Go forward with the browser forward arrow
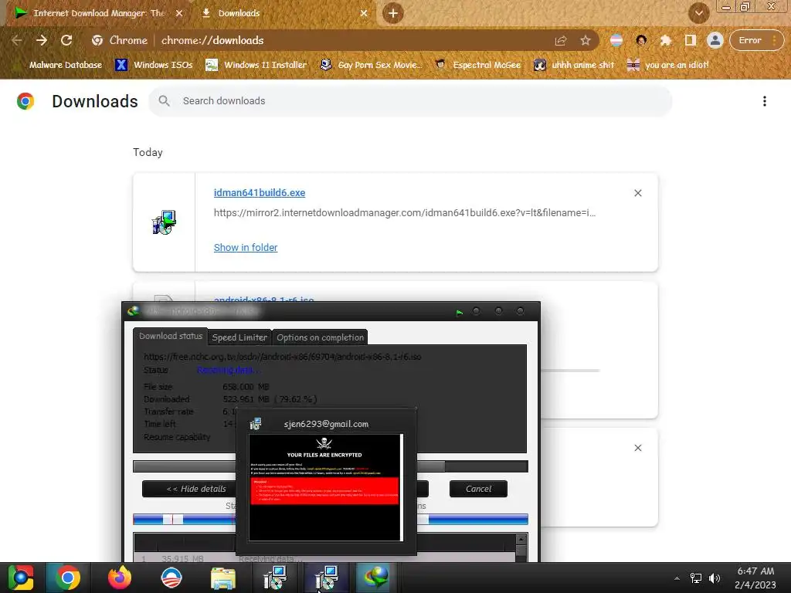 tap(42, 40)
